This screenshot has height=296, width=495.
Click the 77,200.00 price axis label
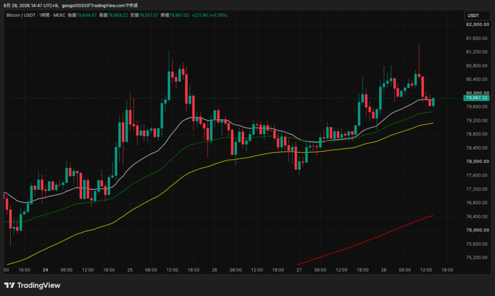[x=477, y=189]
